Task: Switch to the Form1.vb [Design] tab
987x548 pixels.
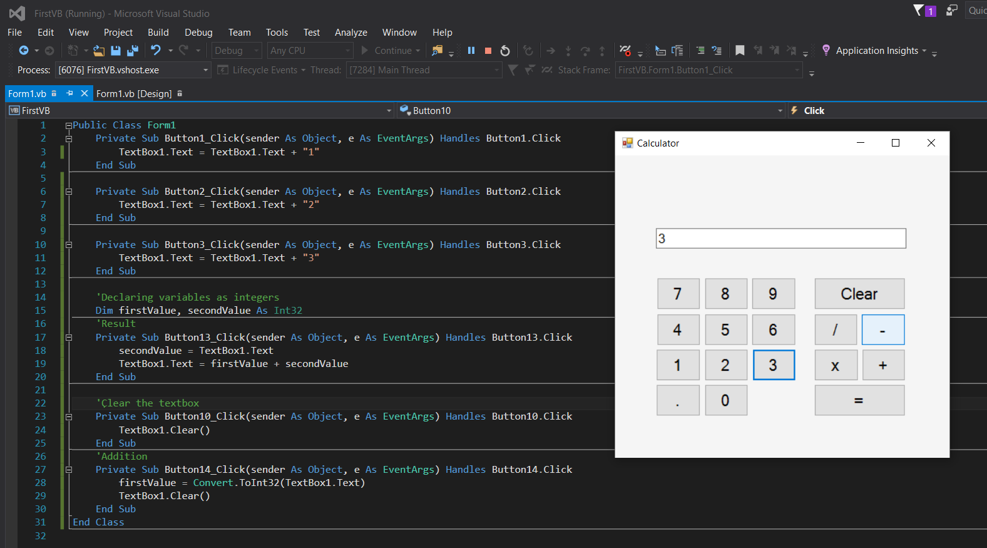Action: pos(134,94)
